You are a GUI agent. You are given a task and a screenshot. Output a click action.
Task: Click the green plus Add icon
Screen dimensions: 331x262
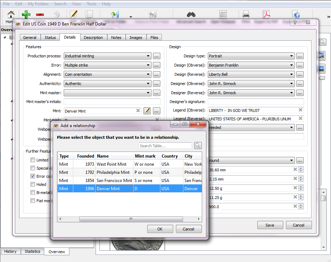(x=26, y=15)
